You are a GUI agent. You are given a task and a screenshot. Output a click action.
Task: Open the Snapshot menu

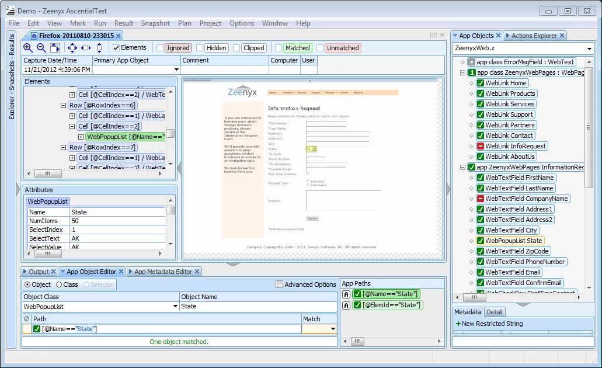155,23
